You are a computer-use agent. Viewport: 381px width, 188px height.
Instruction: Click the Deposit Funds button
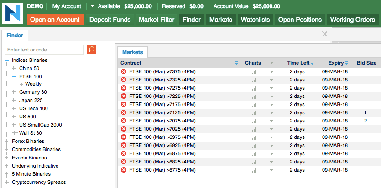click(x=110, y=20)
